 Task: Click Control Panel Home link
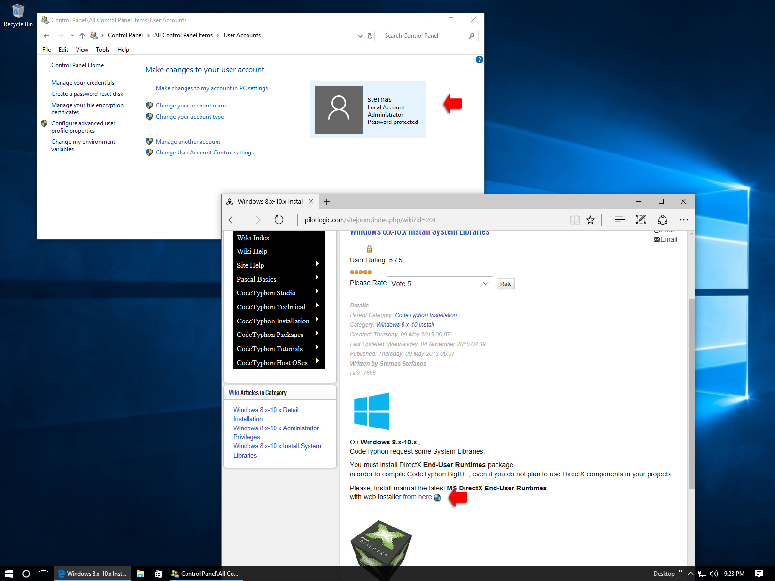(77, 65)
